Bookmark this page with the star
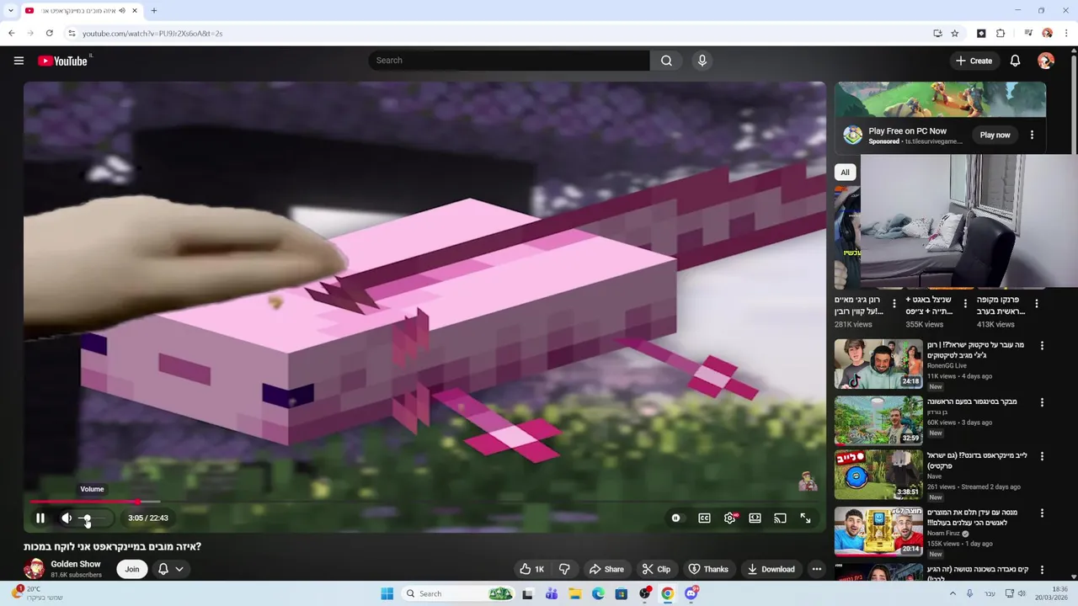1078x606 pixels. pyautogui.click(x=954, y=33)
